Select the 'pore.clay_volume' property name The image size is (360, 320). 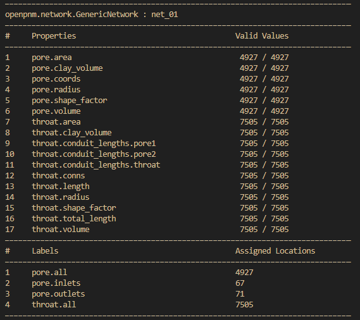click(x=67, y=68)
